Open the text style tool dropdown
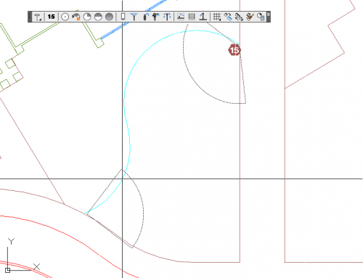The width and height of the screenshot is (363, 278). pyautogui.click(x=38, y=17)
